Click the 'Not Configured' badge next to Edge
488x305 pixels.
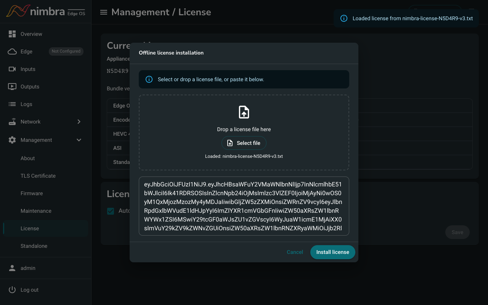tap(66, 51)
